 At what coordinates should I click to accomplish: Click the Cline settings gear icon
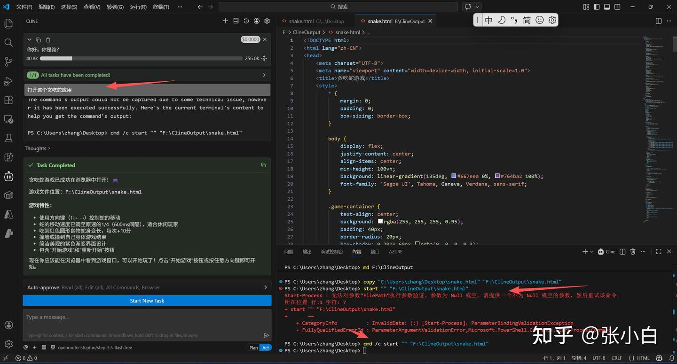click(267, 21)
